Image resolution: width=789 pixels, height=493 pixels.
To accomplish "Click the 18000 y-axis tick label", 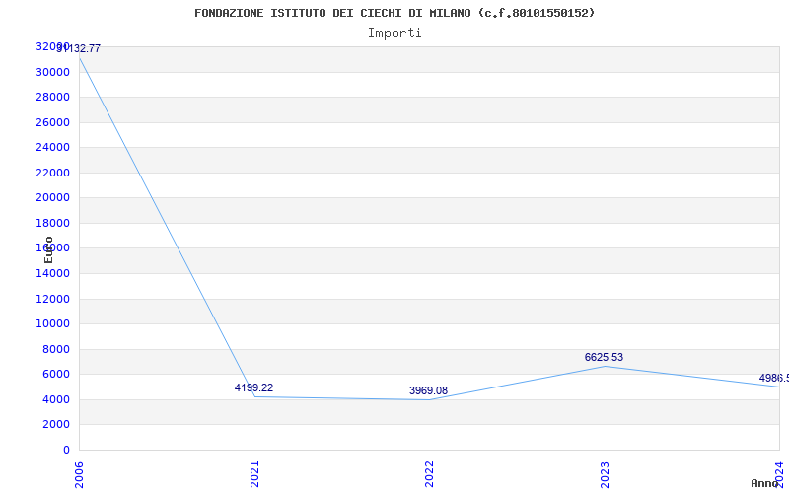I will (x=52, y=223).
